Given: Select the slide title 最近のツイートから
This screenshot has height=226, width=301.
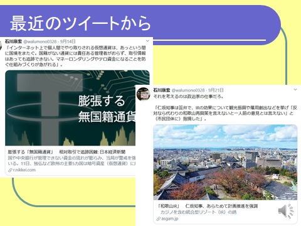Looking at the screenshot, I should pos(80,23).
